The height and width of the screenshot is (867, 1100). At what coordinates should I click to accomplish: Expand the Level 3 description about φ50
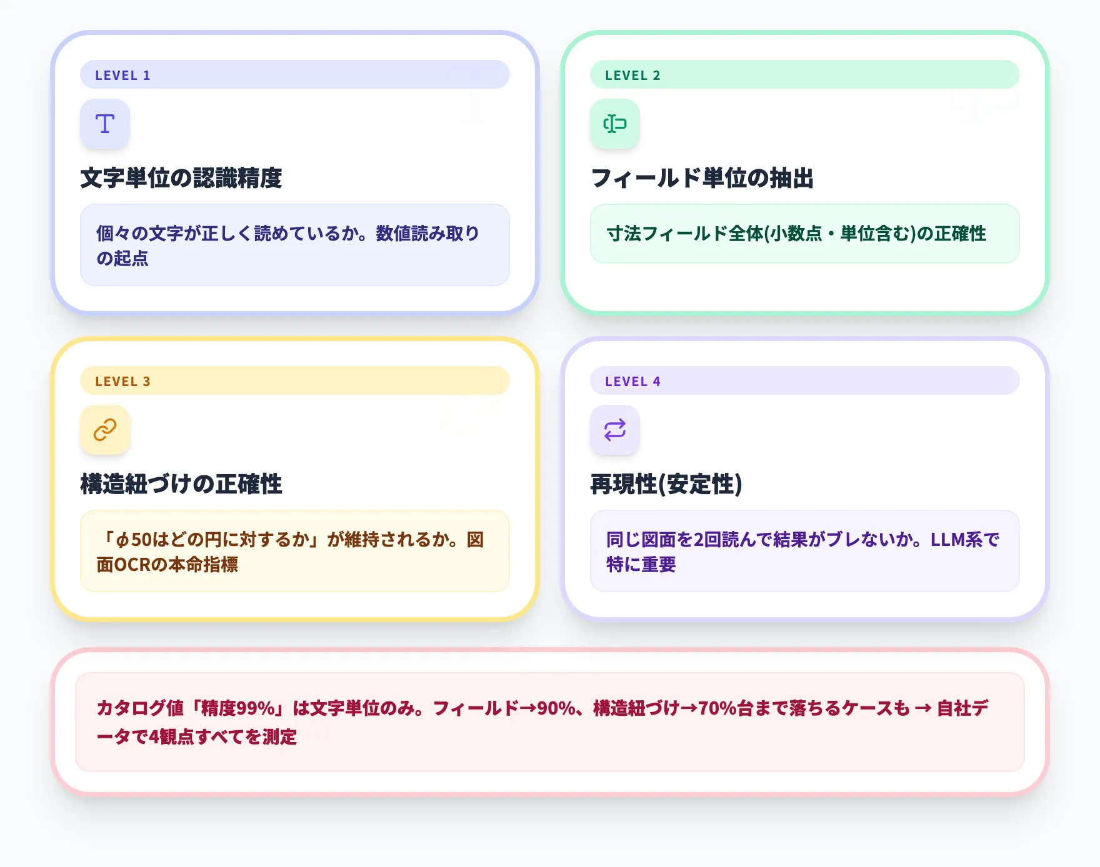coord(294,551)
